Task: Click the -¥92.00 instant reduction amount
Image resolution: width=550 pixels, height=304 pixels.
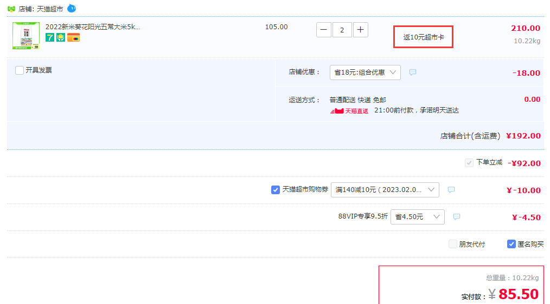Action: coord(524,163)
